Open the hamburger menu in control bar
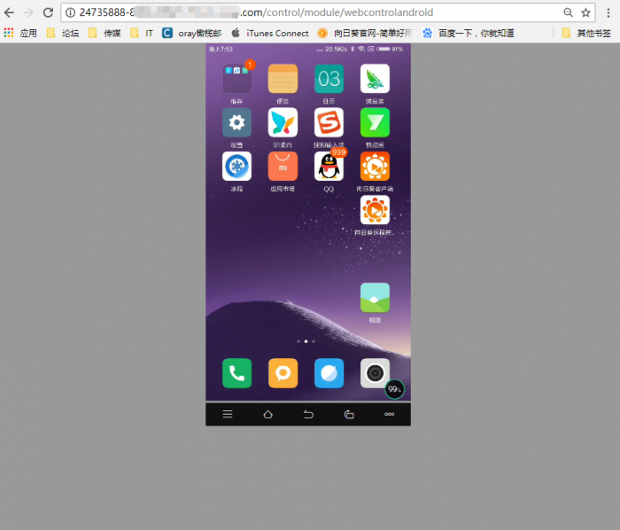 click(x=228, y=414)
